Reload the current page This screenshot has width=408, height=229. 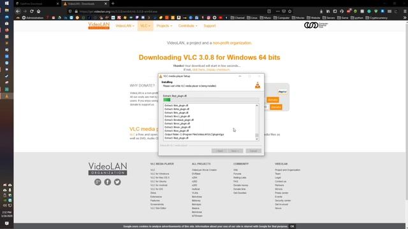pyautogui.click(x=32, y=11)
